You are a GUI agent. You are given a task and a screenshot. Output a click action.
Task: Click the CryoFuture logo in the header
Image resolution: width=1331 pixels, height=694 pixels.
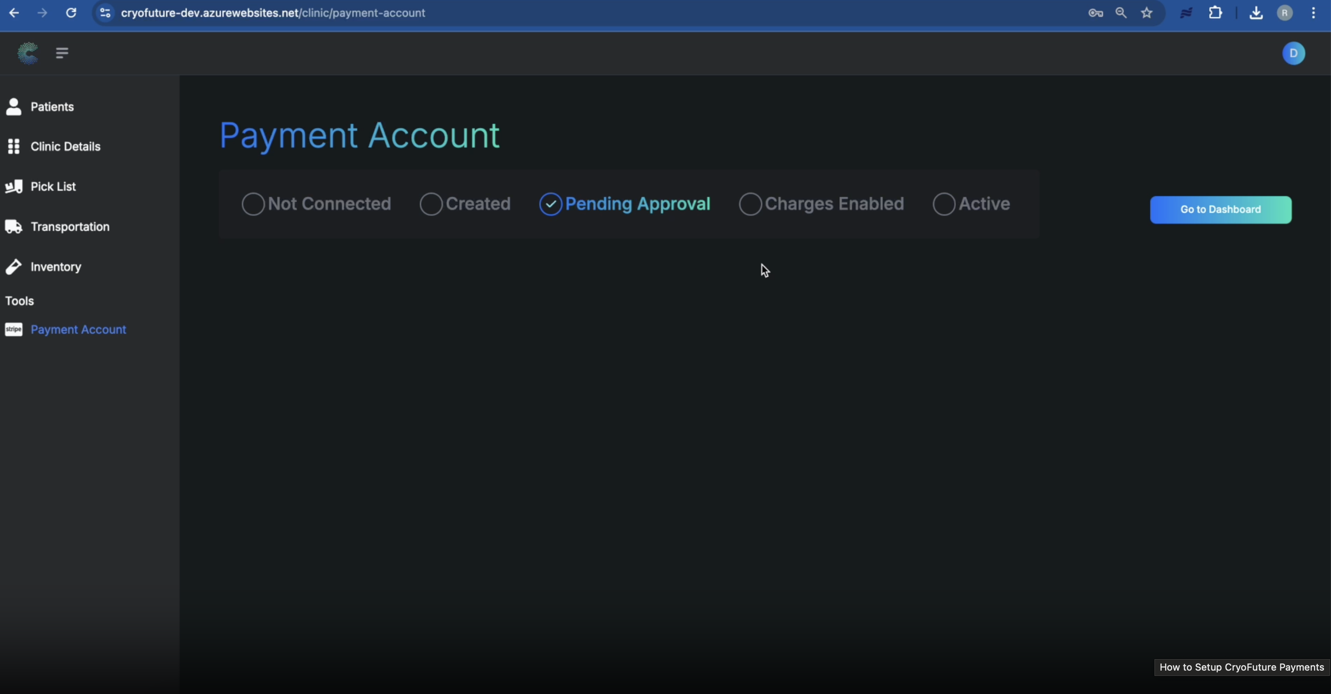(27, 53)
